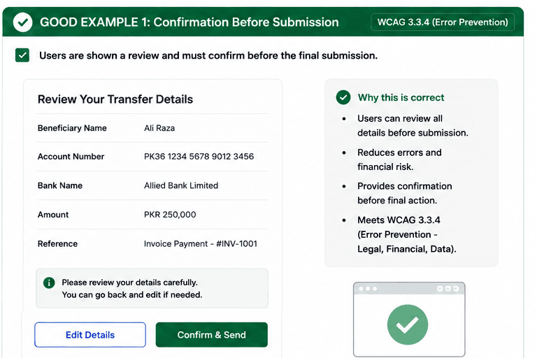Toggle the green checkbox beside review statement
This screenshot has width=537, height=358.
(x=22, y=55)
